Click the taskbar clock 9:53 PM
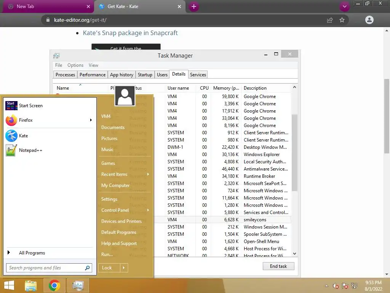The image size is (390, 293). pyautogui.click(x=373, y=283)
